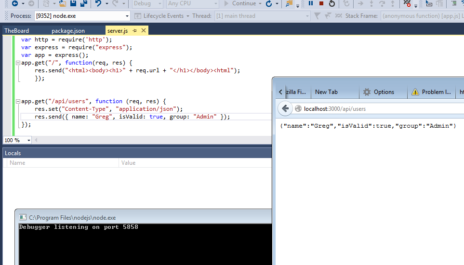Click the Navigate Backward arrow icon
Viewport: 464px width, 265px height.
(x=14, y=3)
